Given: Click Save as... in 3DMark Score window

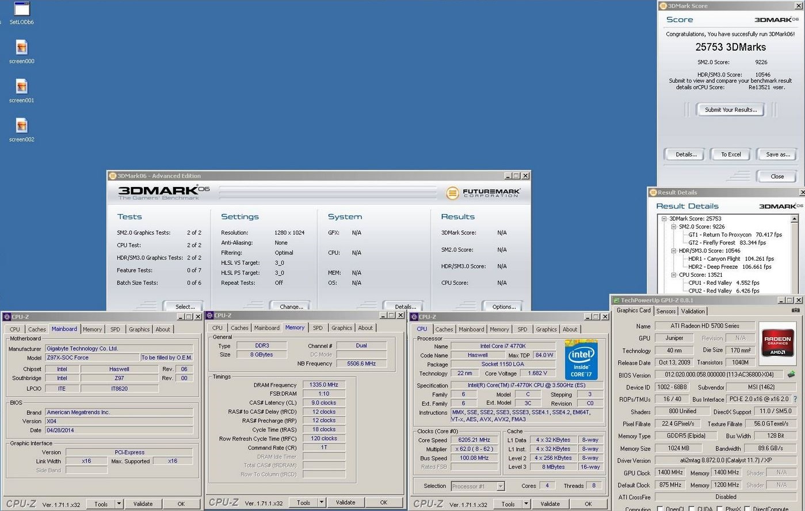Looking at the screenshot, I should point(777,154).
